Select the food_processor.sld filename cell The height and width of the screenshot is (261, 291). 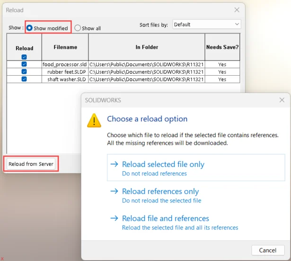tap(65, 64)
